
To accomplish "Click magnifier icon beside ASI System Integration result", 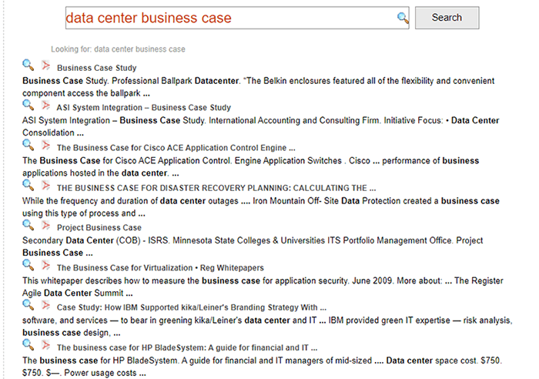I will coord(28,105).
